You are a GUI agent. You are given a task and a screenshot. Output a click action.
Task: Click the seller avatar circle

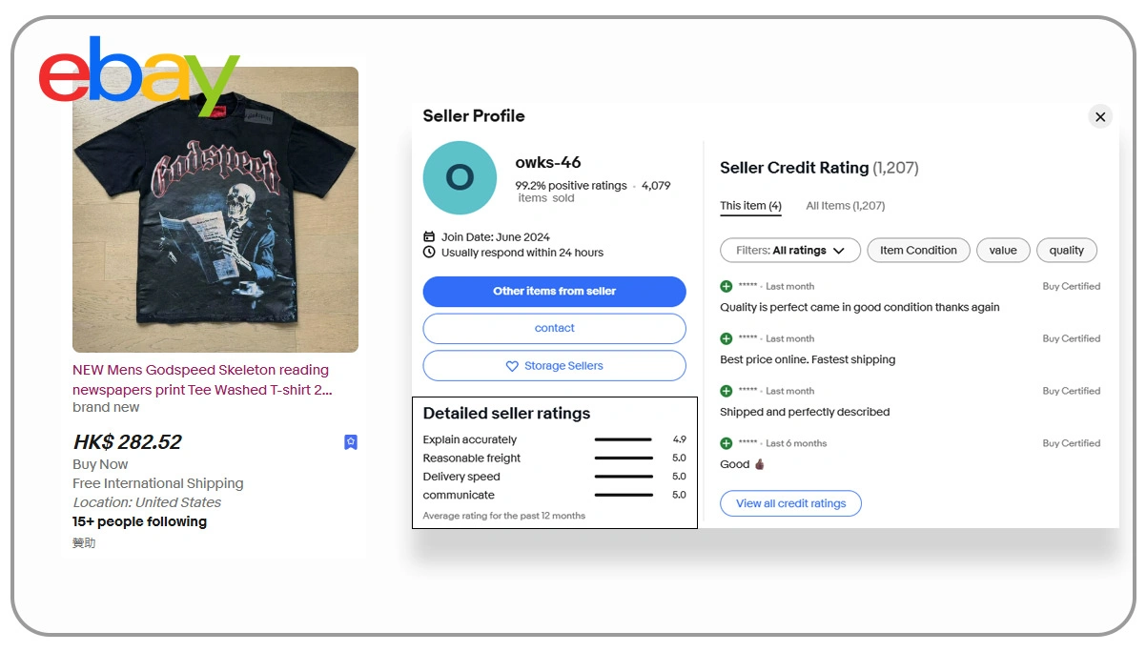tap(460, 178)
